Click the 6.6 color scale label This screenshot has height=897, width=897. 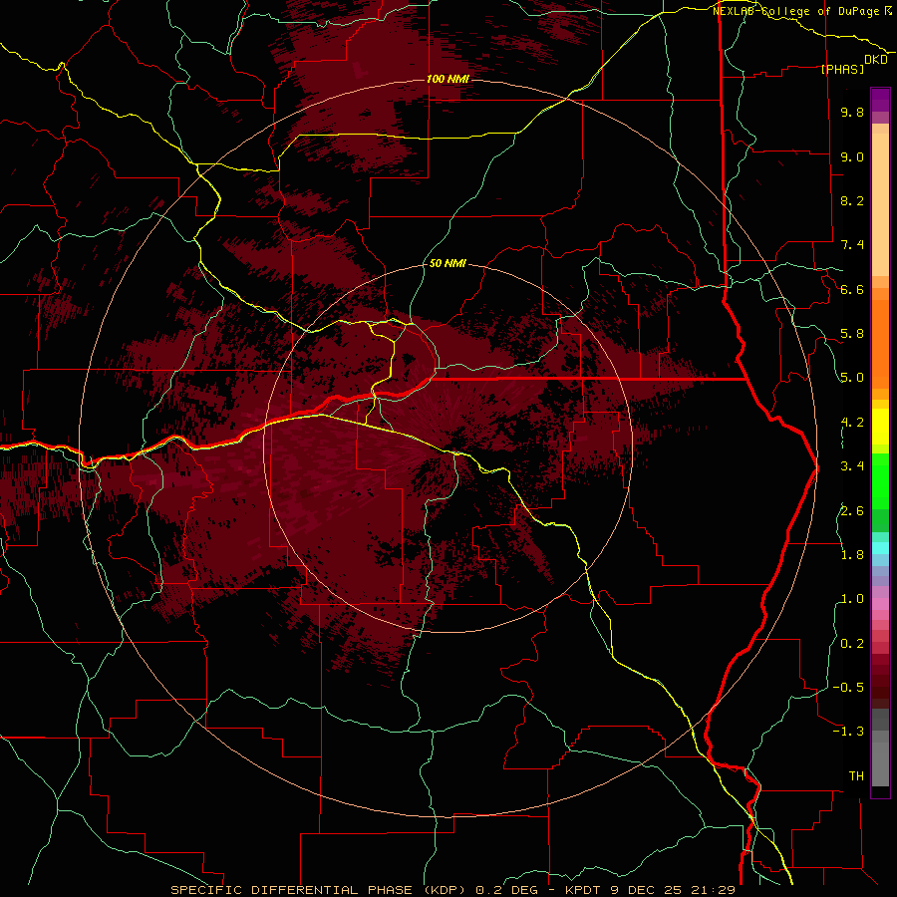tap(852, 289)
